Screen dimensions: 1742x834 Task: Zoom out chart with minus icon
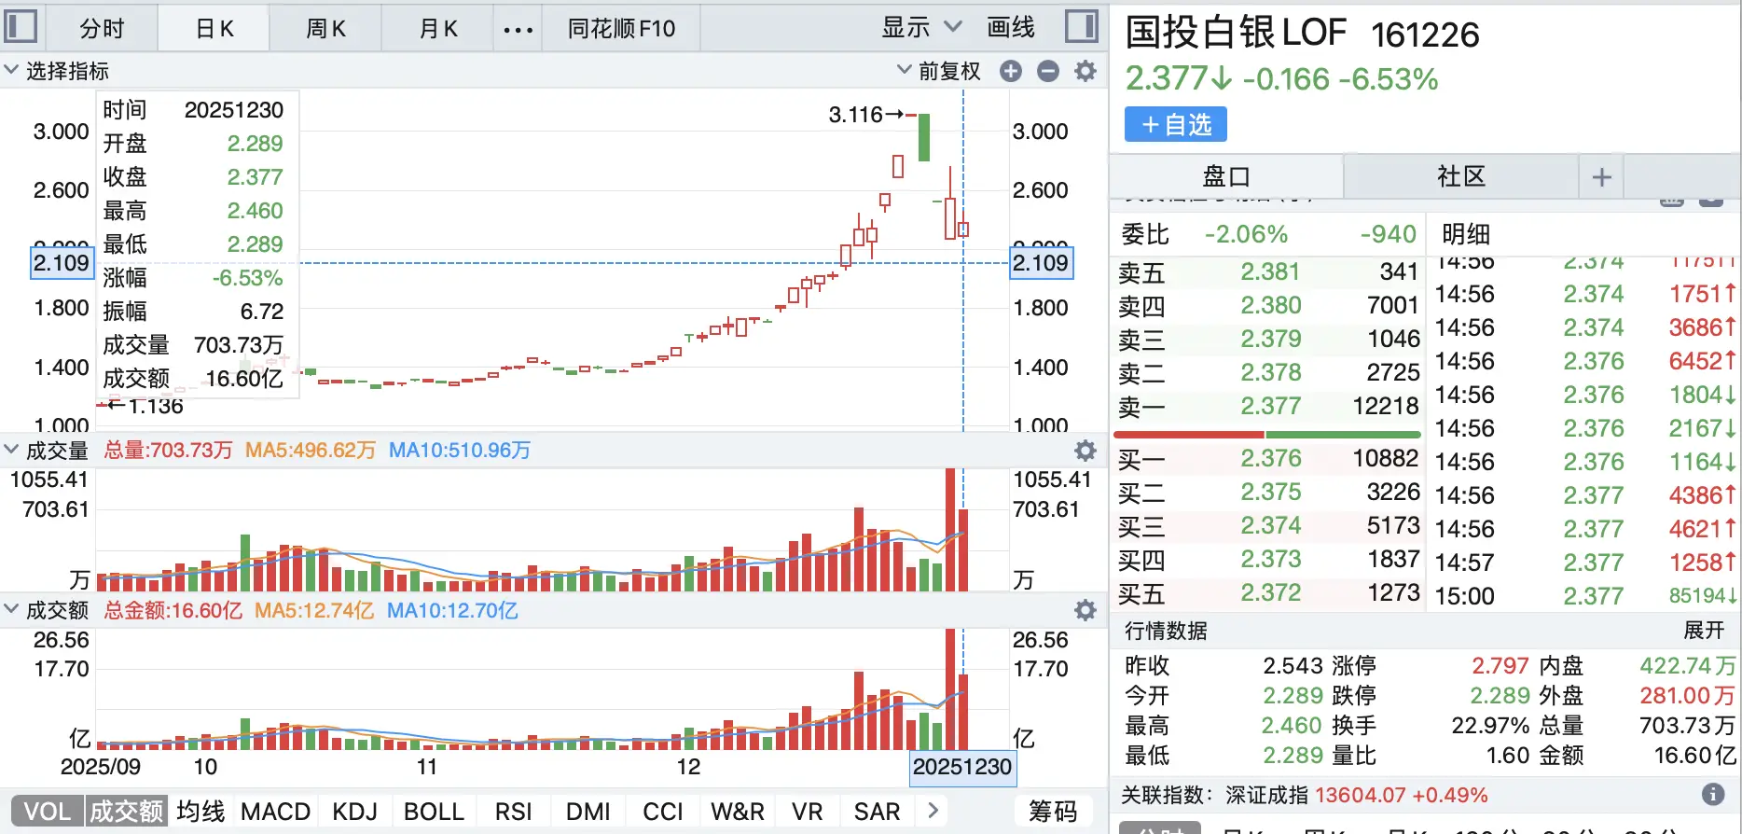tap(1048, 71)
